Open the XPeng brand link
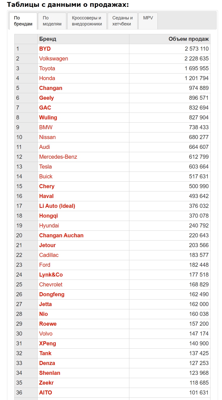 (47, 344)
